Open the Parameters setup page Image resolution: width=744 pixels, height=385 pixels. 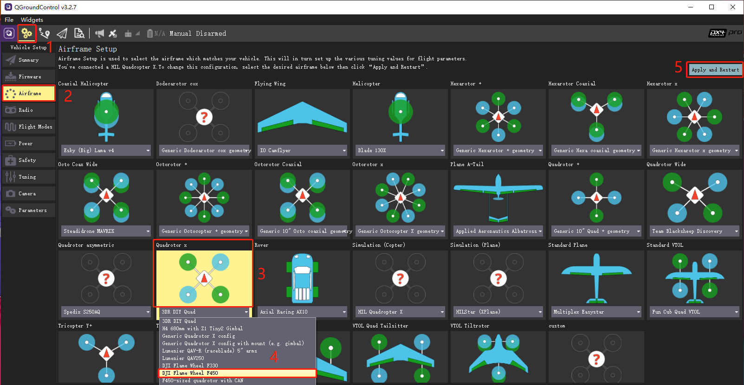coord(29,210)
